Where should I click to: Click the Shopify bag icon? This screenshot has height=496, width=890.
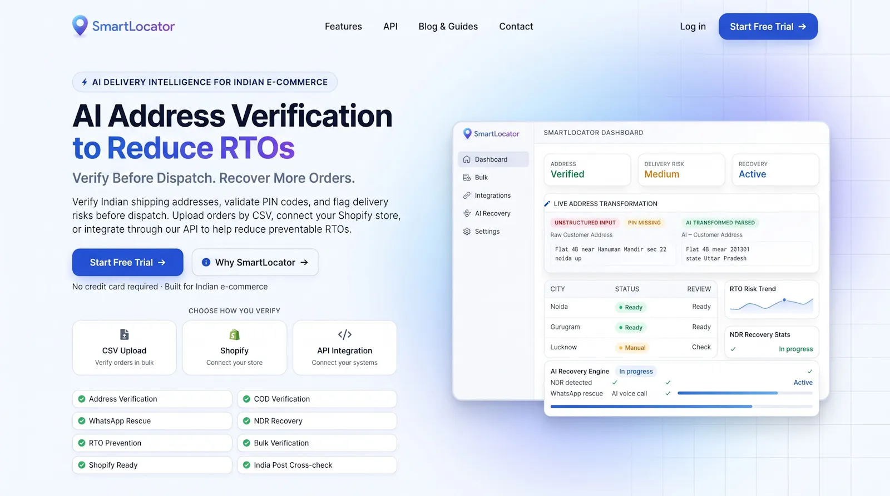[x=235, y=334]
